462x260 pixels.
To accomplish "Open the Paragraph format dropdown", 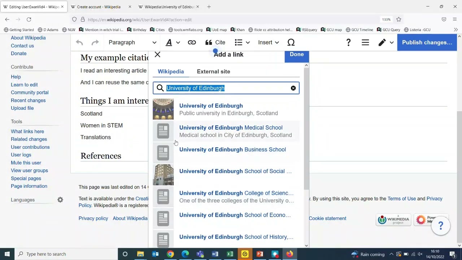I will (132, 43).
